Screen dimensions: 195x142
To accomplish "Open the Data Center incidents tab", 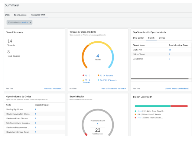I will click(138, 38).
